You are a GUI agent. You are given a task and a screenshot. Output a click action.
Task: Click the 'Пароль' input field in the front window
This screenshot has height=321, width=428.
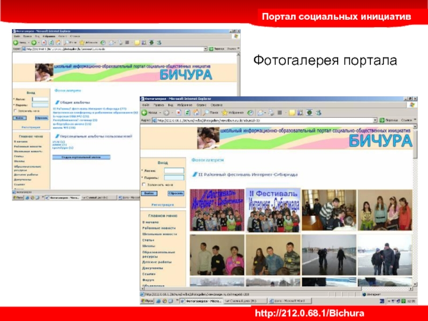tap(174, 178)
